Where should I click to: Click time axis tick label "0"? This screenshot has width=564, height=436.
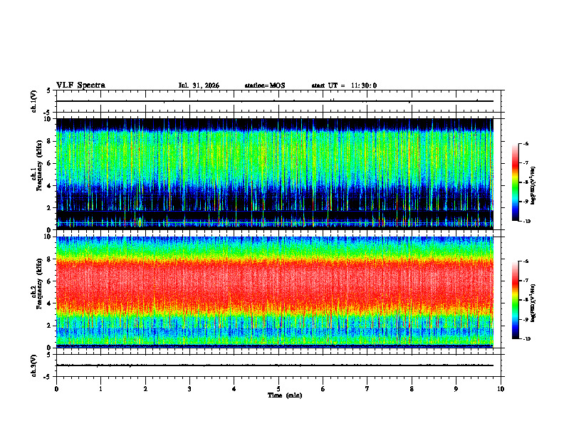56,389
